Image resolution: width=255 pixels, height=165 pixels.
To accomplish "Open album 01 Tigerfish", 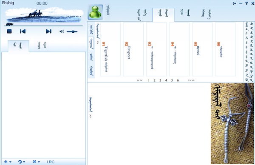I will click(x=110, y=49).
